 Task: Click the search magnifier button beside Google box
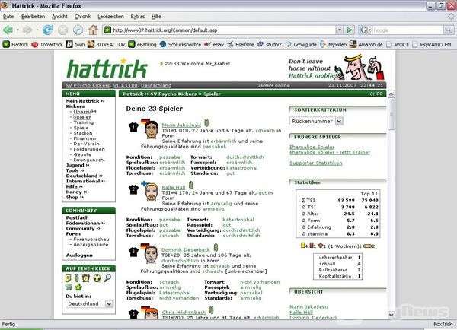click(x=449, y=30)
